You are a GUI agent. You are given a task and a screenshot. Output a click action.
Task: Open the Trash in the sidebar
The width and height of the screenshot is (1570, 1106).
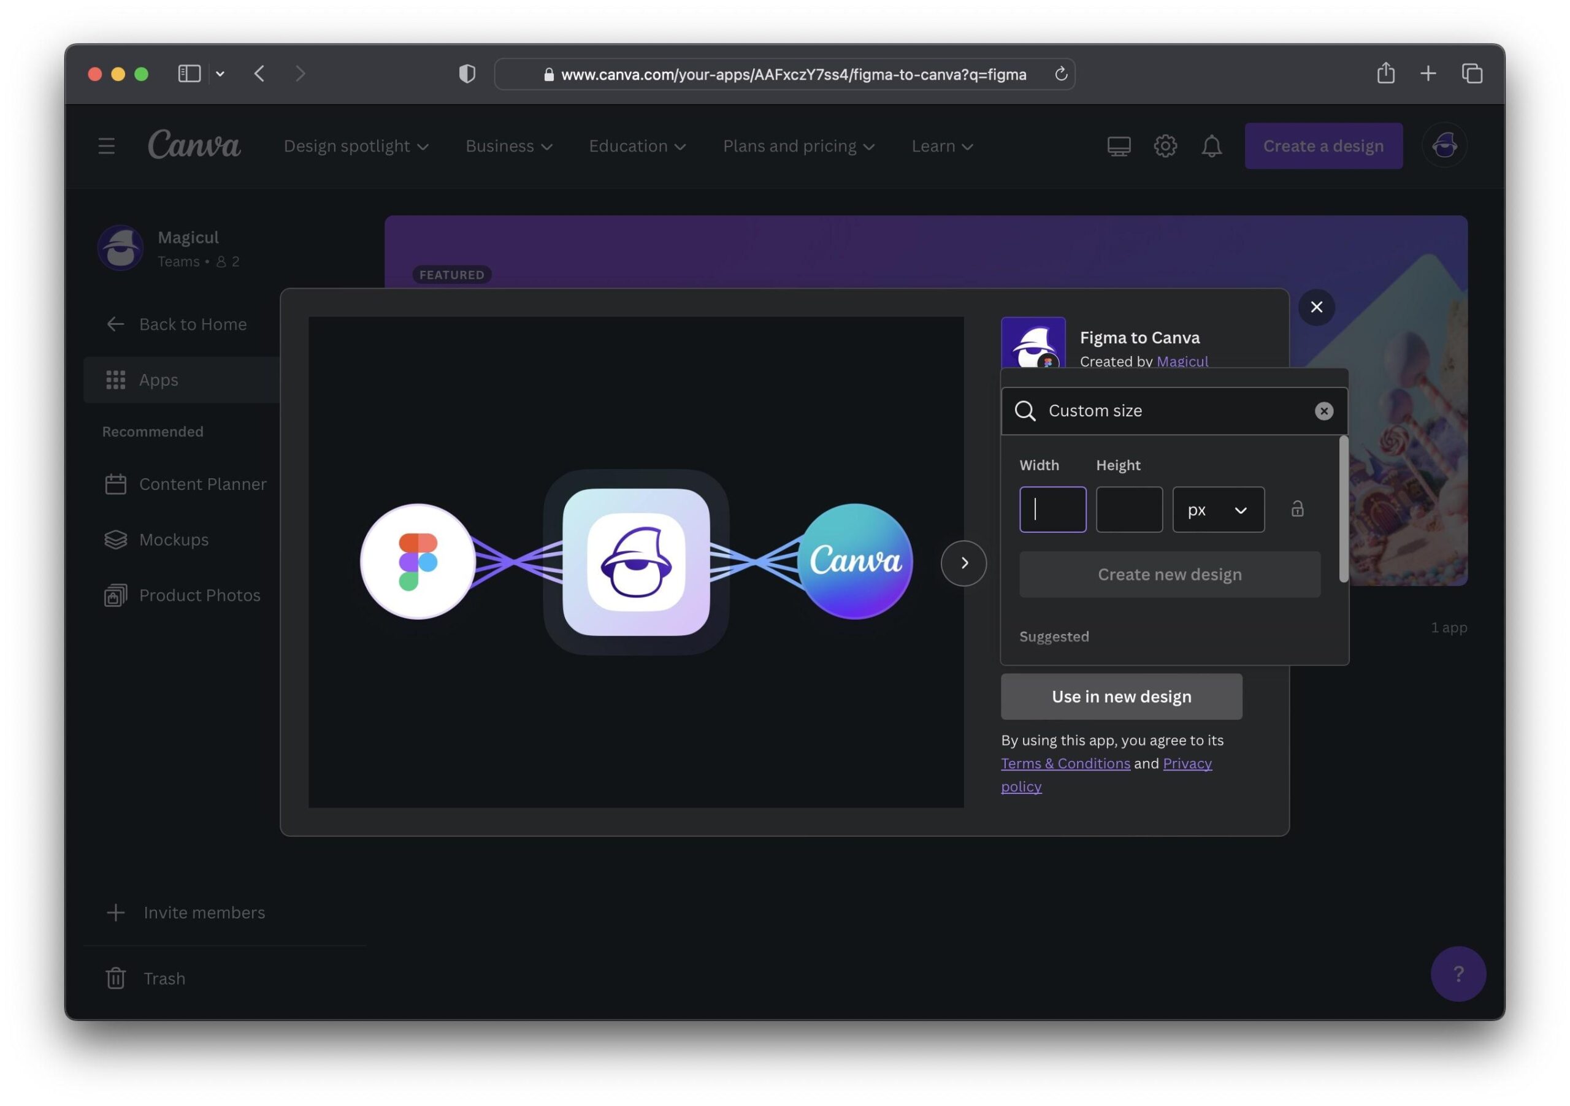(163, 977)
